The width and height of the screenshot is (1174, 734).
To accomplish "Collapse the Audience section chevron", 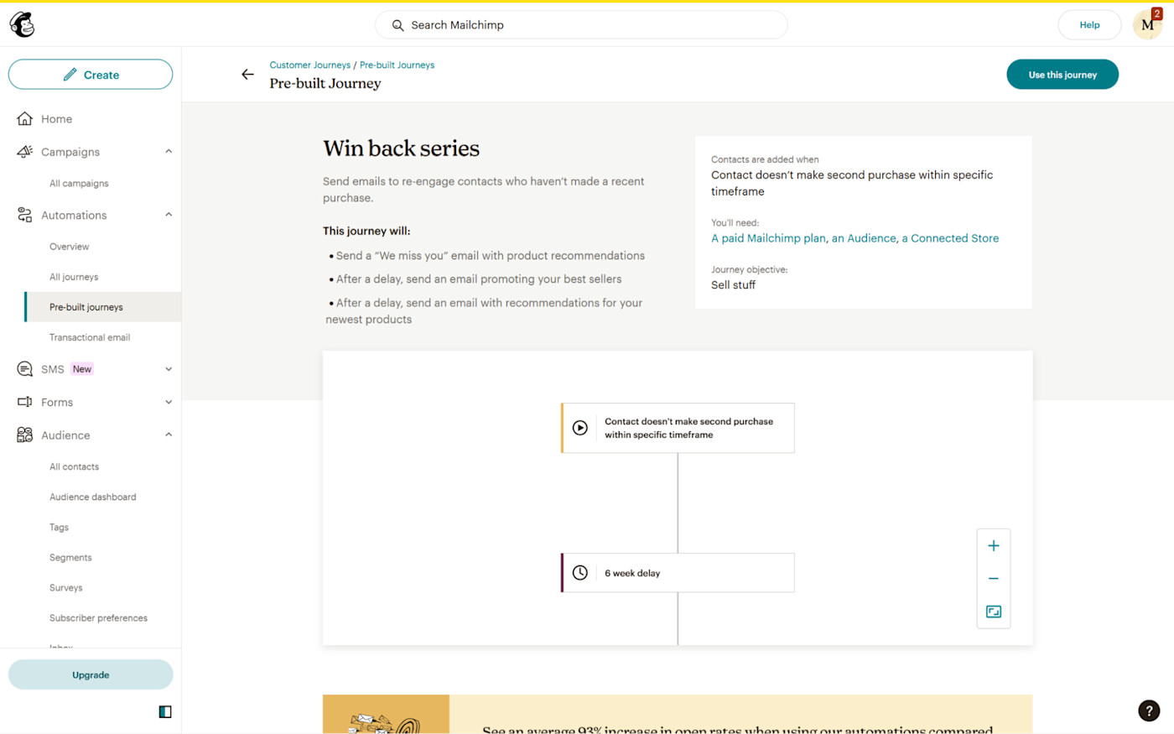I will click(x=169, y=435).
